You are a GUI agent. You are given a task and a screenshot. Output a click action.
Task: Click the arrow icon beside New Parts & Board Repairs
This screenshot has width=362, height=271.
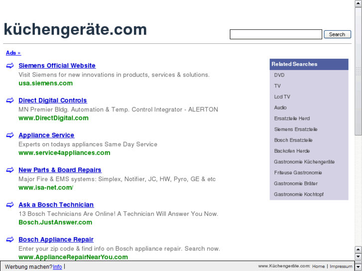click(x=10, y=170)
